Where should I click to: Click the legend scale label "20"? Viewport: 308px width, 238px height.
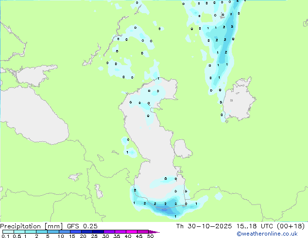83,236
